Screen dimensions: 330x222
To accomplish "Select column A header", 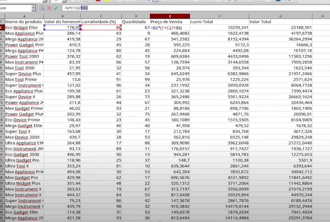I will click(24, 16).
